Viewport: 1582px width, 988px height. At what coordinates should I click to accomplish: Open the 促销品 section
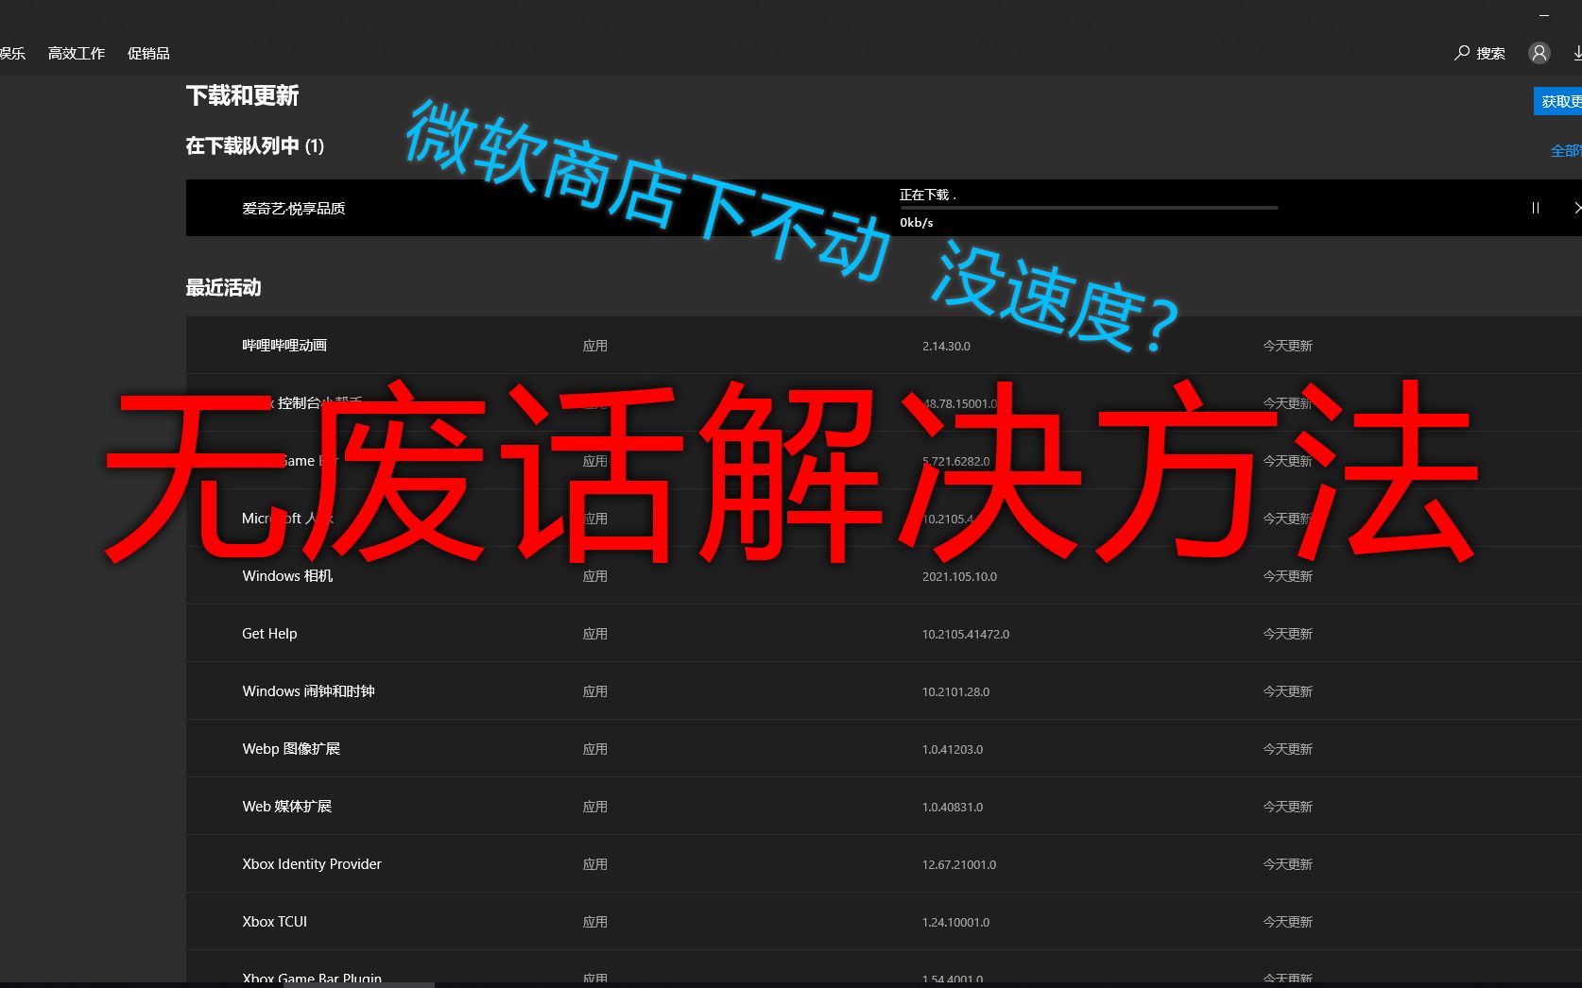(147, 53)
